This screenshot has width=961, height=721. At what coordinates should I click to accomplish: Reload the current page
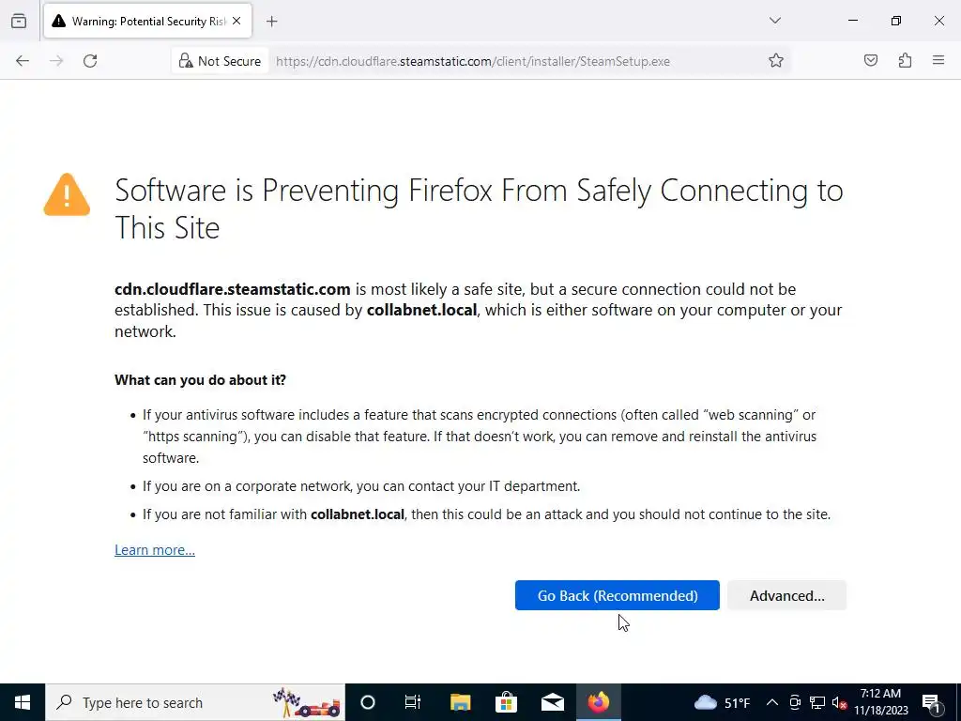point(90,61)
